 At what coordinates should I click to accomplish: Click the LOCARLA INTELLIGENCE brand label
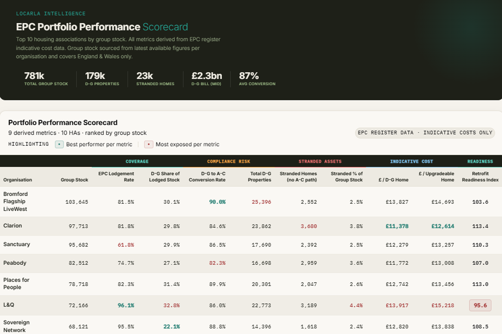pos(51,14)
